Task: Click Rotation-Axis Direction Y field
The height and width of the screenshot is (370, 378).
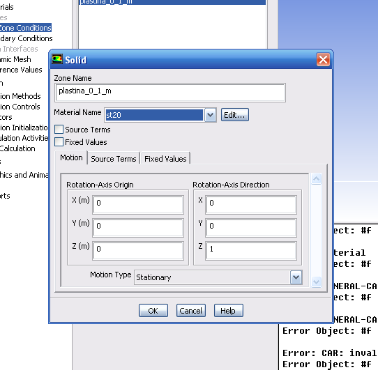Action: pyautogui.click(x=251, y=228)
